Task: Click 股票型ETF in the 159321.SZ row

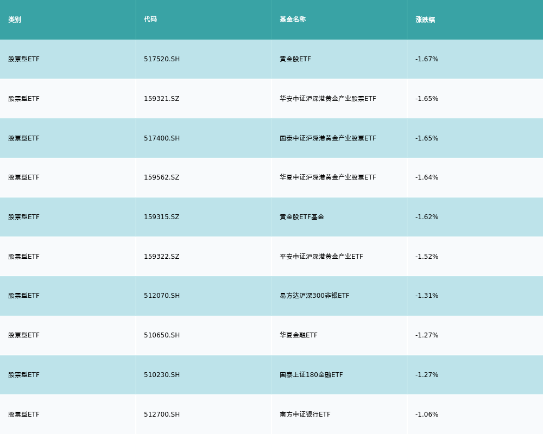Action: pyautogui.click(x=24, y=99)
